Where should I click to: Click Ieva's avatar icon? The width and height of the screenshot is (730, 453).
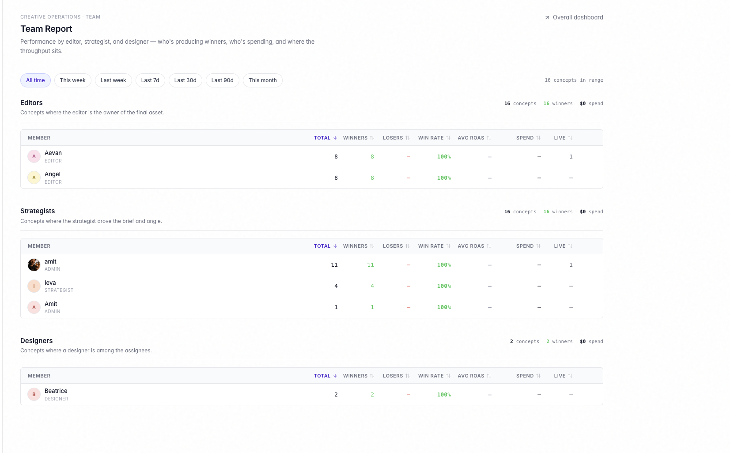[x=34, y=286]
